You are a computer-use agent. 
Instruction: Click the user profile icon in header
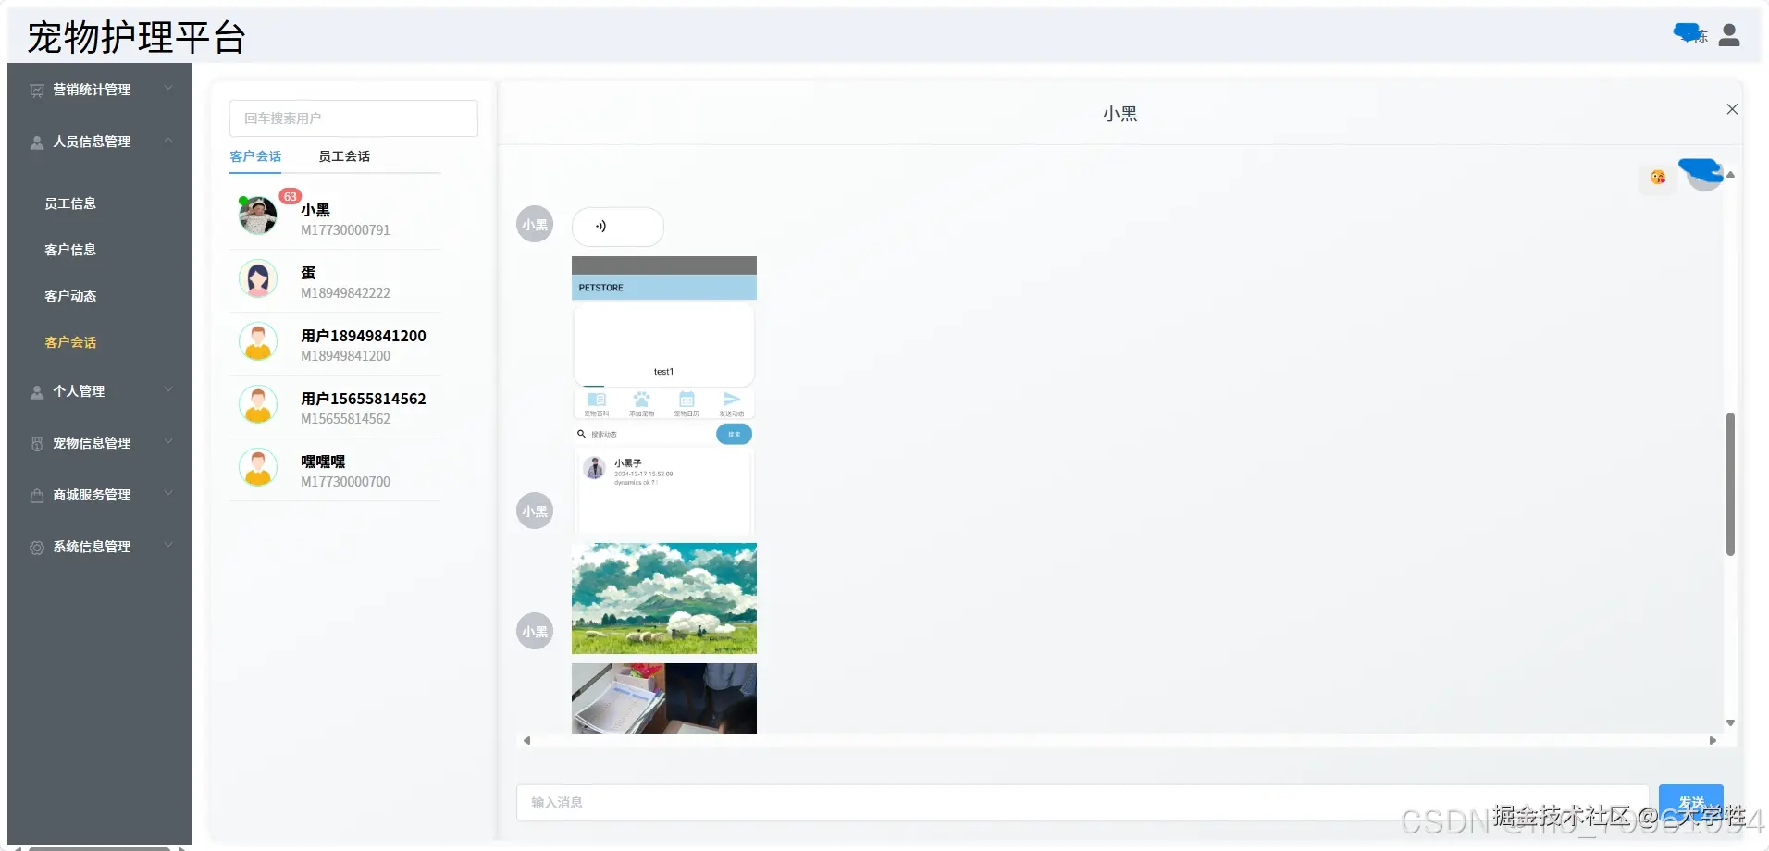(x=1729, y=35)
